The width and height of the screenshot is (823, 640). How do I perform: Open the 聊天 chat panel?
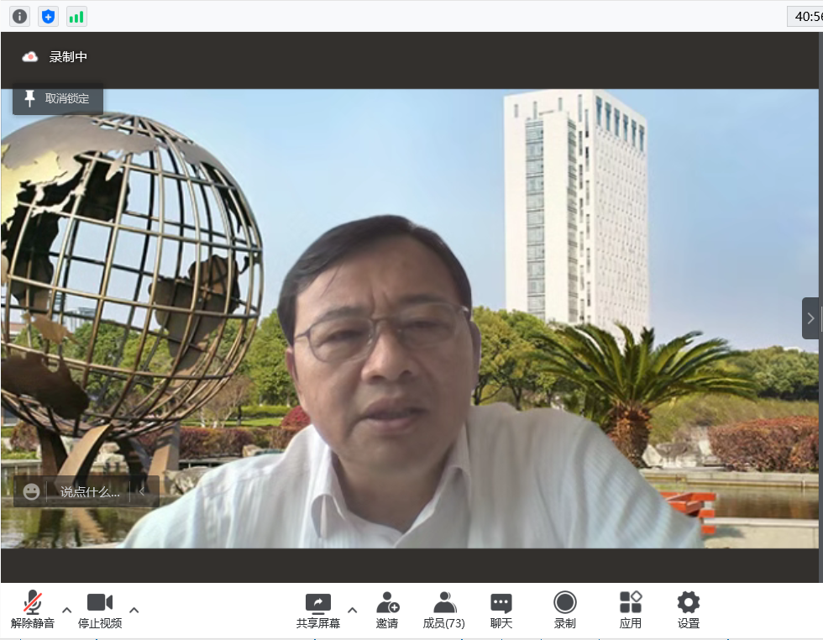[x=501, y=610]
